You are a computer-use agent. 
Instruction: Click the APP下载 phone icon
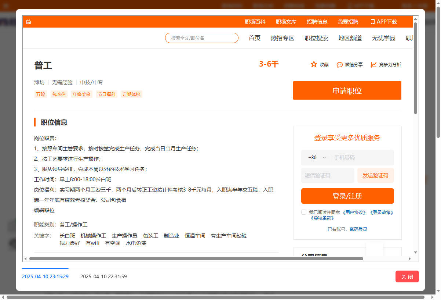[x=372, y=22]
